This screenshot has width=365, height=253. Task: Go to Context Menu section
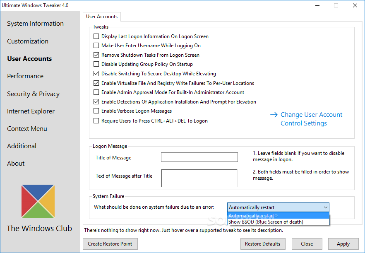pyautogui.click(x=27, y=129)
